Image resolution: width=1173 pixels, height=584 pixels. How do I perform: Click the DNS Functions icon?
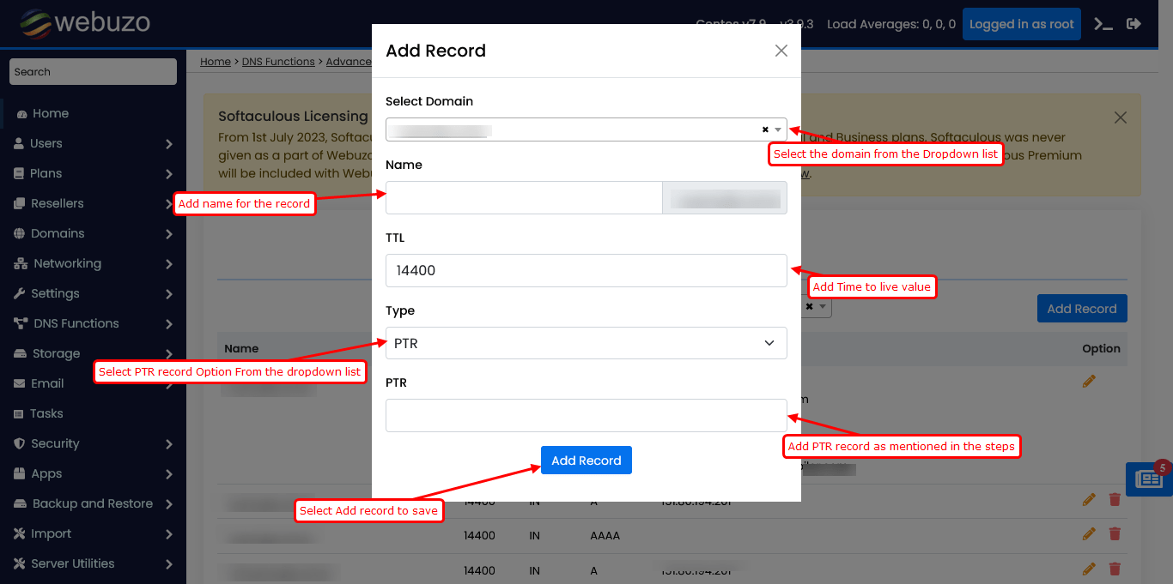(20, 324)
